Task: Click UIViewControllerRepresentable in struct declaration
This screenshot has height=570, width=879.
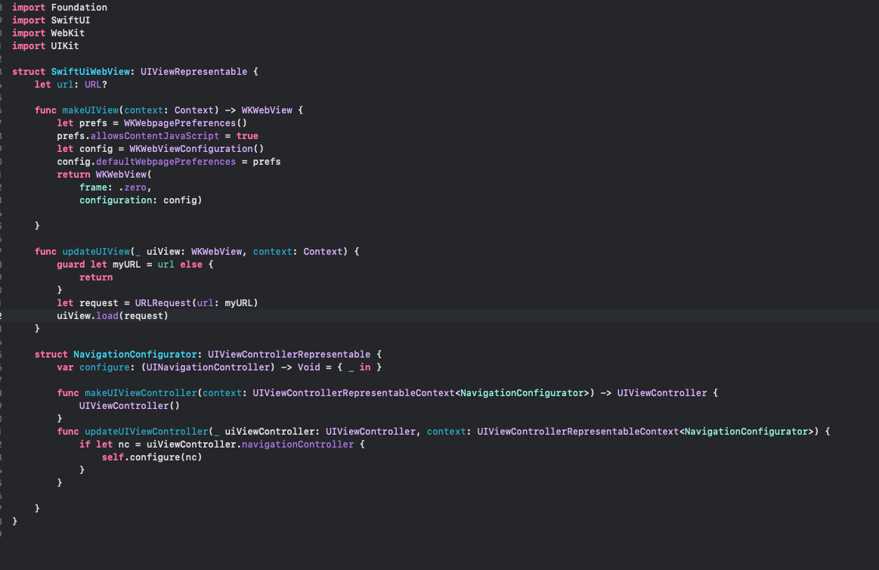Action: click(x=289, y=355)
